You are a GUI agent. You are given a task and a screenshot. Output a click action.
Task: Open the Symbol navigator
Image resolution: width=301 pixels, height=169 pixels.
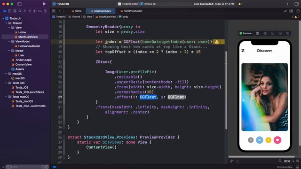pos(15,11)
